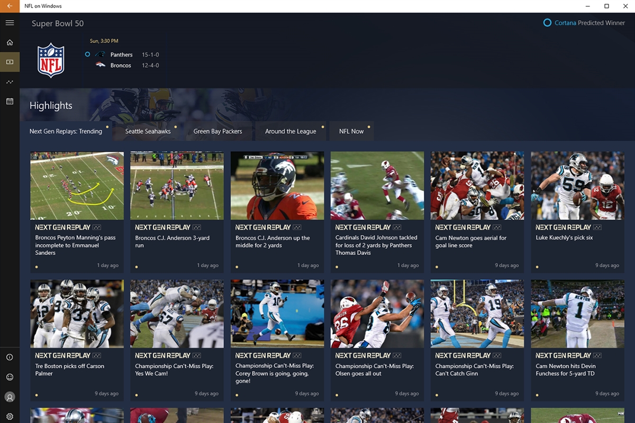This screenshot has width=635, height=423.
Task: Click NFL on Windows title bar text
Action: pos(43,6)
